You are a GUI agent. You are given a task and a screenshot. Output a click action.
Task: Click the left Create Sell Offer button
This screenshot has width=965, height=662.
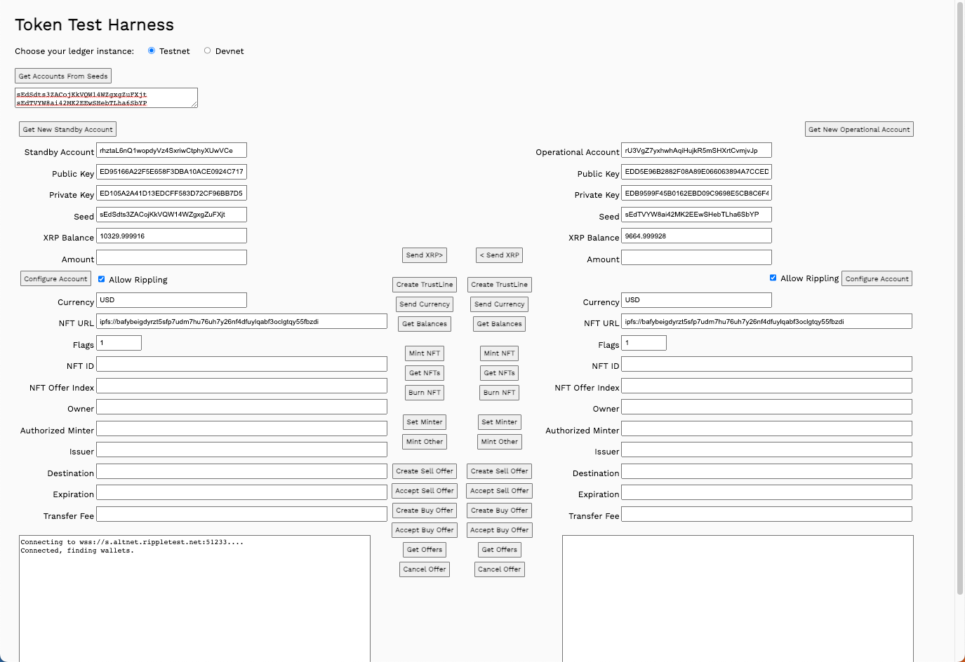[424, 471]
